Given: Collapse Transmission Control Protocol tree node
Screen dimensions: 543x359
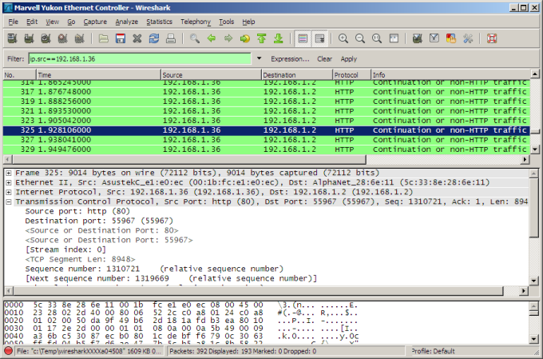Looking at the screenshot, I should 9,201.
